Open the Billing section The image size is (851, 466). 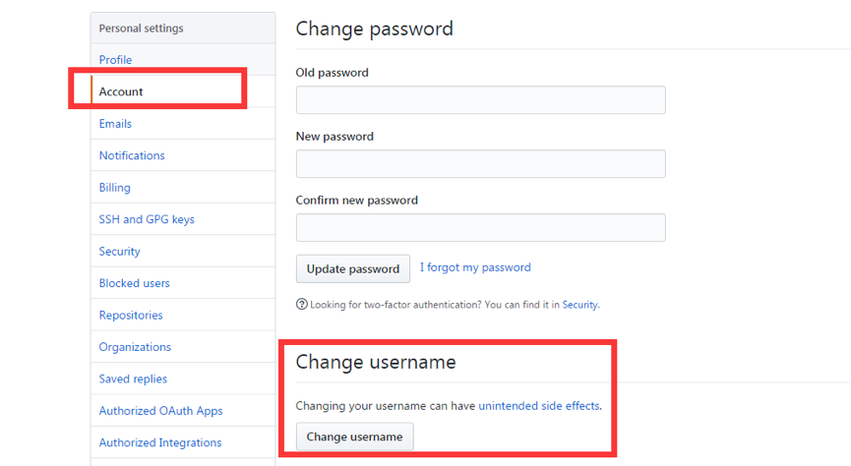coord(114,188)
